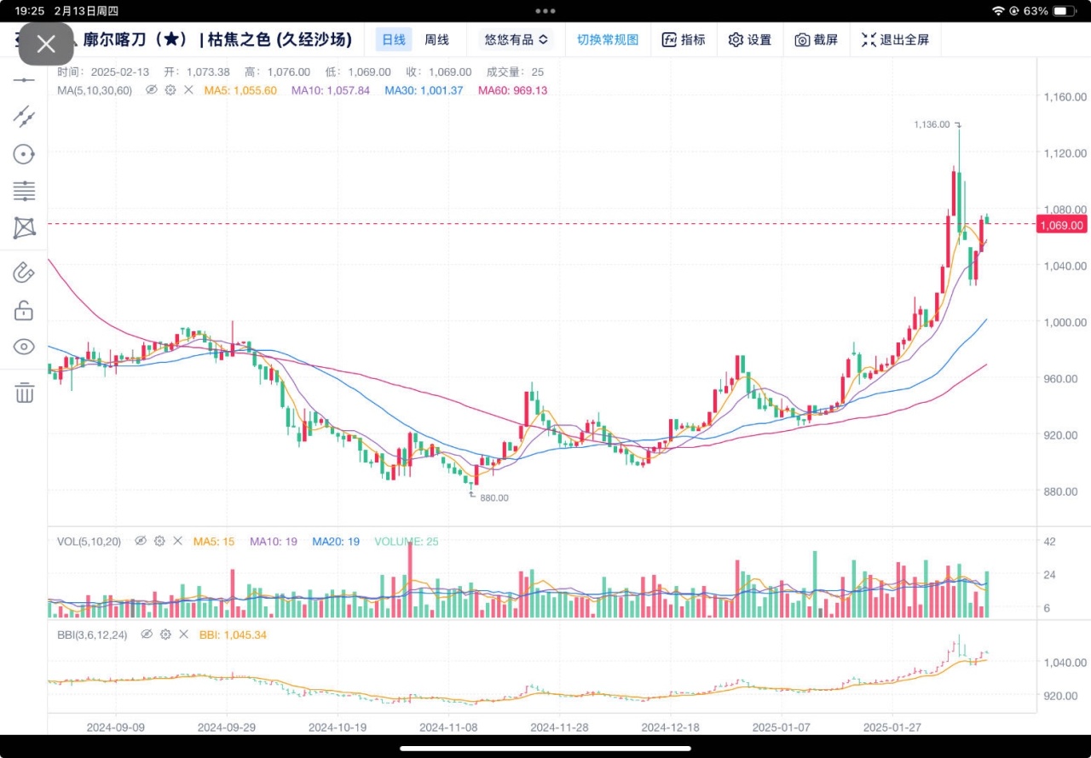This screenshot has height=758, width=1091.
Task: Click the 1,136.00 high price marker
Action: (x=932, y=124)
